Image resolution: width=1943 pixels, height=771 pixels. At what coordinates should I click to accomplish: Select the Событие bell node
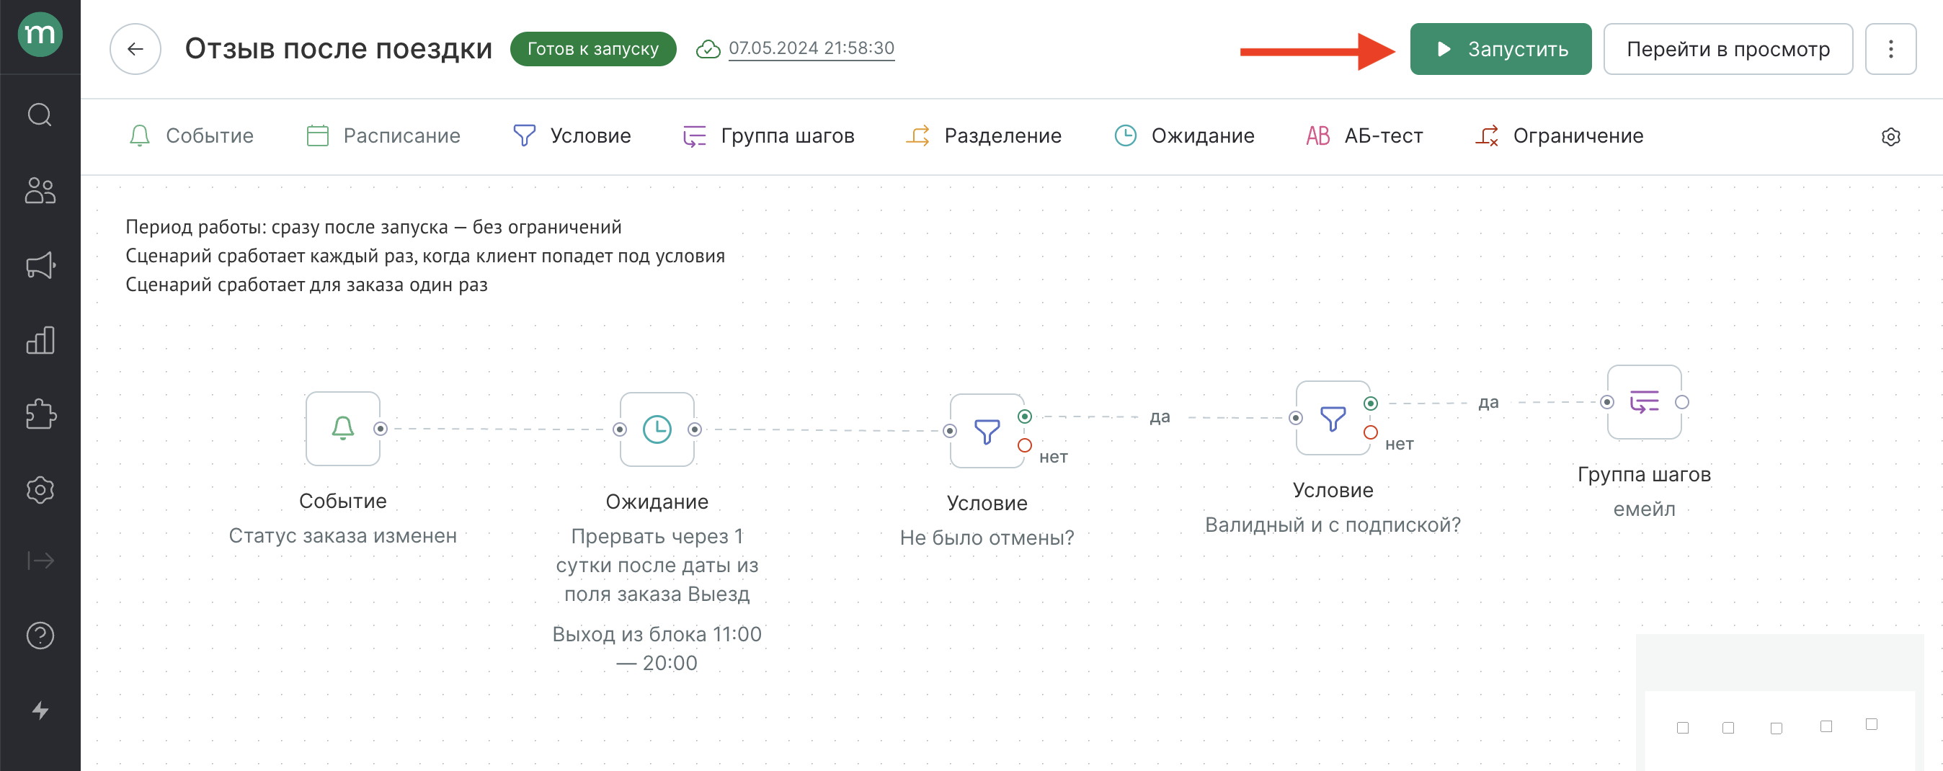coord(342,429)
